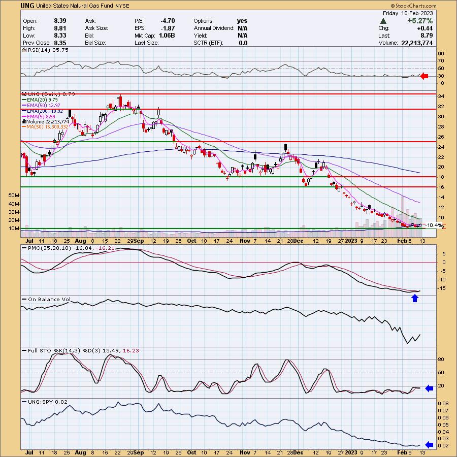Click the 50M volume scale label
Viewport: 457px width, 457px height.
pos(14,195)
